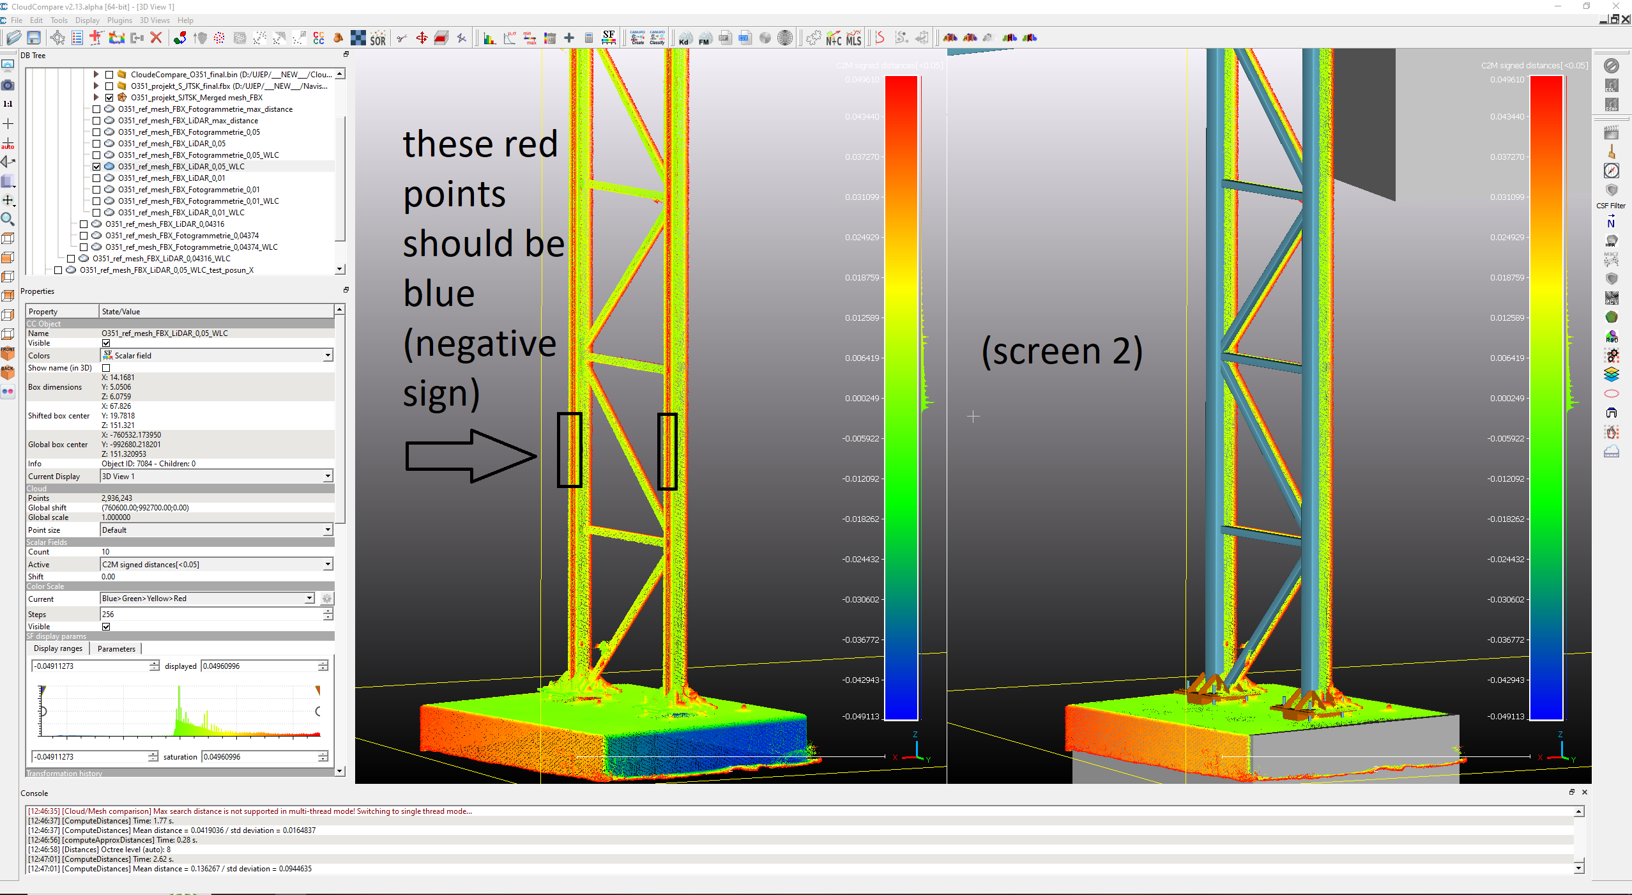Viewport: 1632px width, 895px height.
Task: Open the scissors segment tool
Action: click(402, 38)
